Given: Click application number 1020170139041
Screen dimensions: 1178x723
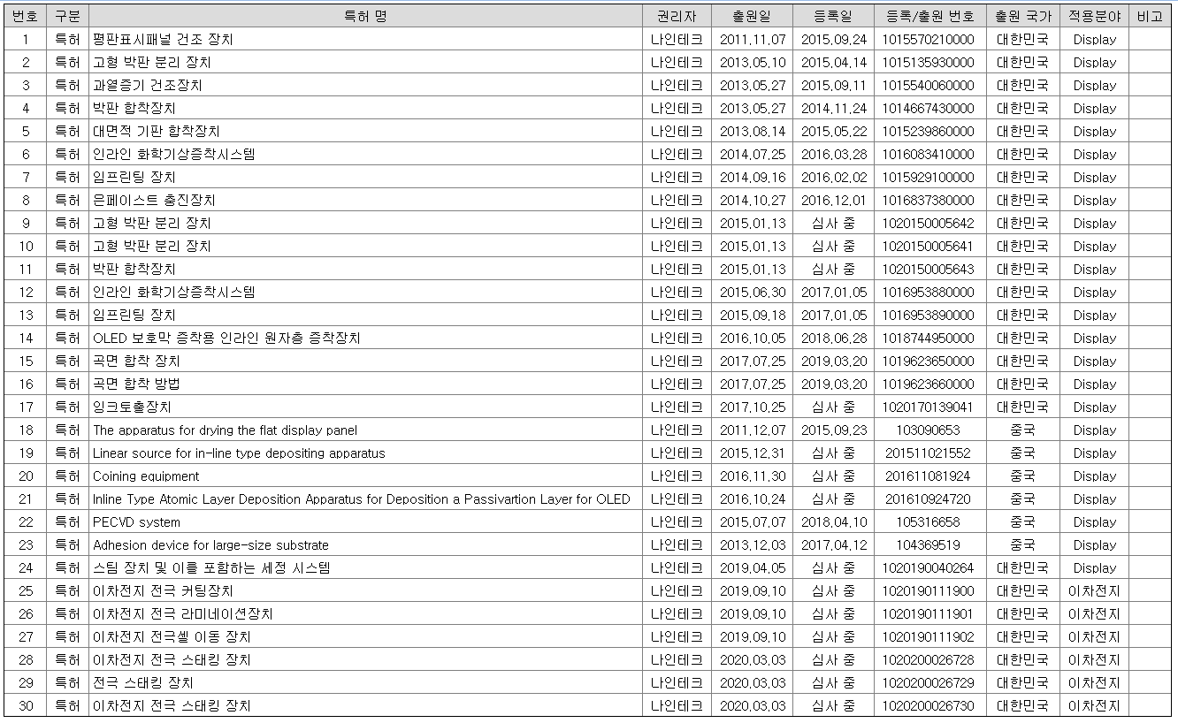Looking at the screenshot, I should click(929, 407).
